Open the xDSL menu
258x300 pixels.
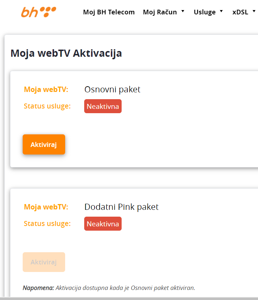point(240,12)
